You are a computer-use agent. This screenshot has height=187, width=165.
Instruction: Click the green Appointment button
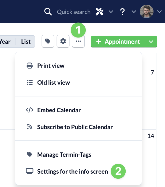(x=118, y=42)
